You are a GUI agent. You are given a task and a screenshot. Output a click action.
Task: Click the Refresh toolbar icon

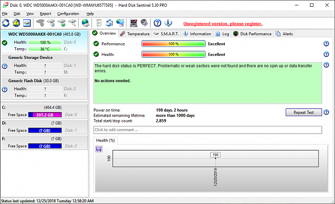[6, 23]
